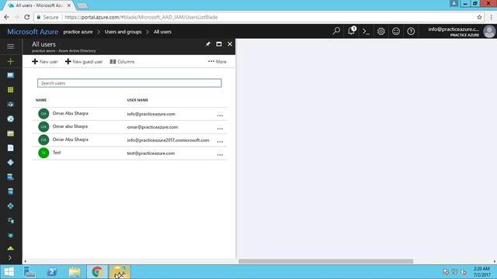Viewport: 497px width, 279px height.
Task: Reload the page in browser
Action: pyautogui.click(x=27, y=17)
